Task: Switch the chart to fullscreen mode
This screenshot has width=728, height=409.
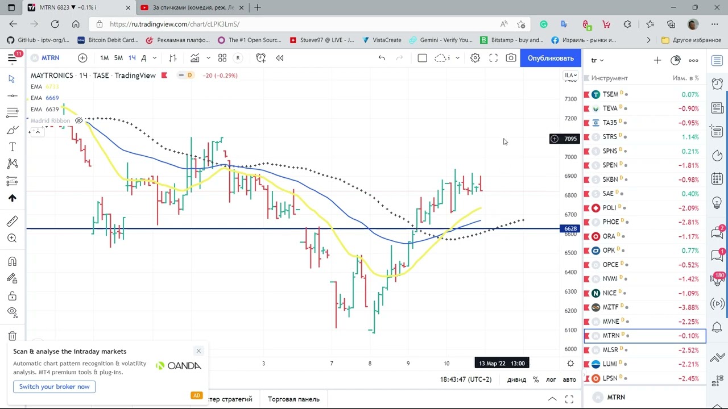Action: [x=493, y=58]
